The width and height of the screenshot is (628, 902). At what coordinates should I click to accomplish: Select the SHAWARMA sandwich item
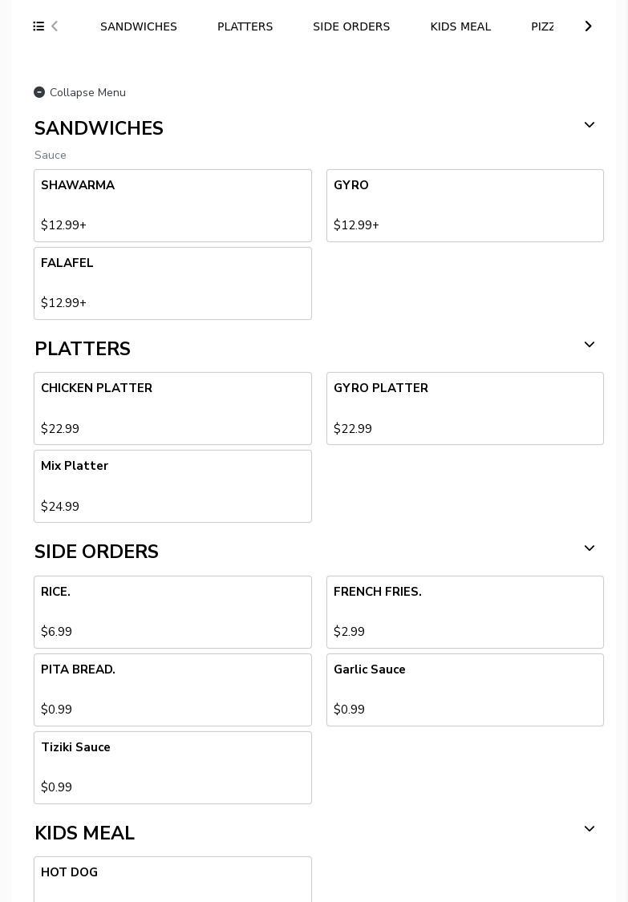[x=172, y=205]
